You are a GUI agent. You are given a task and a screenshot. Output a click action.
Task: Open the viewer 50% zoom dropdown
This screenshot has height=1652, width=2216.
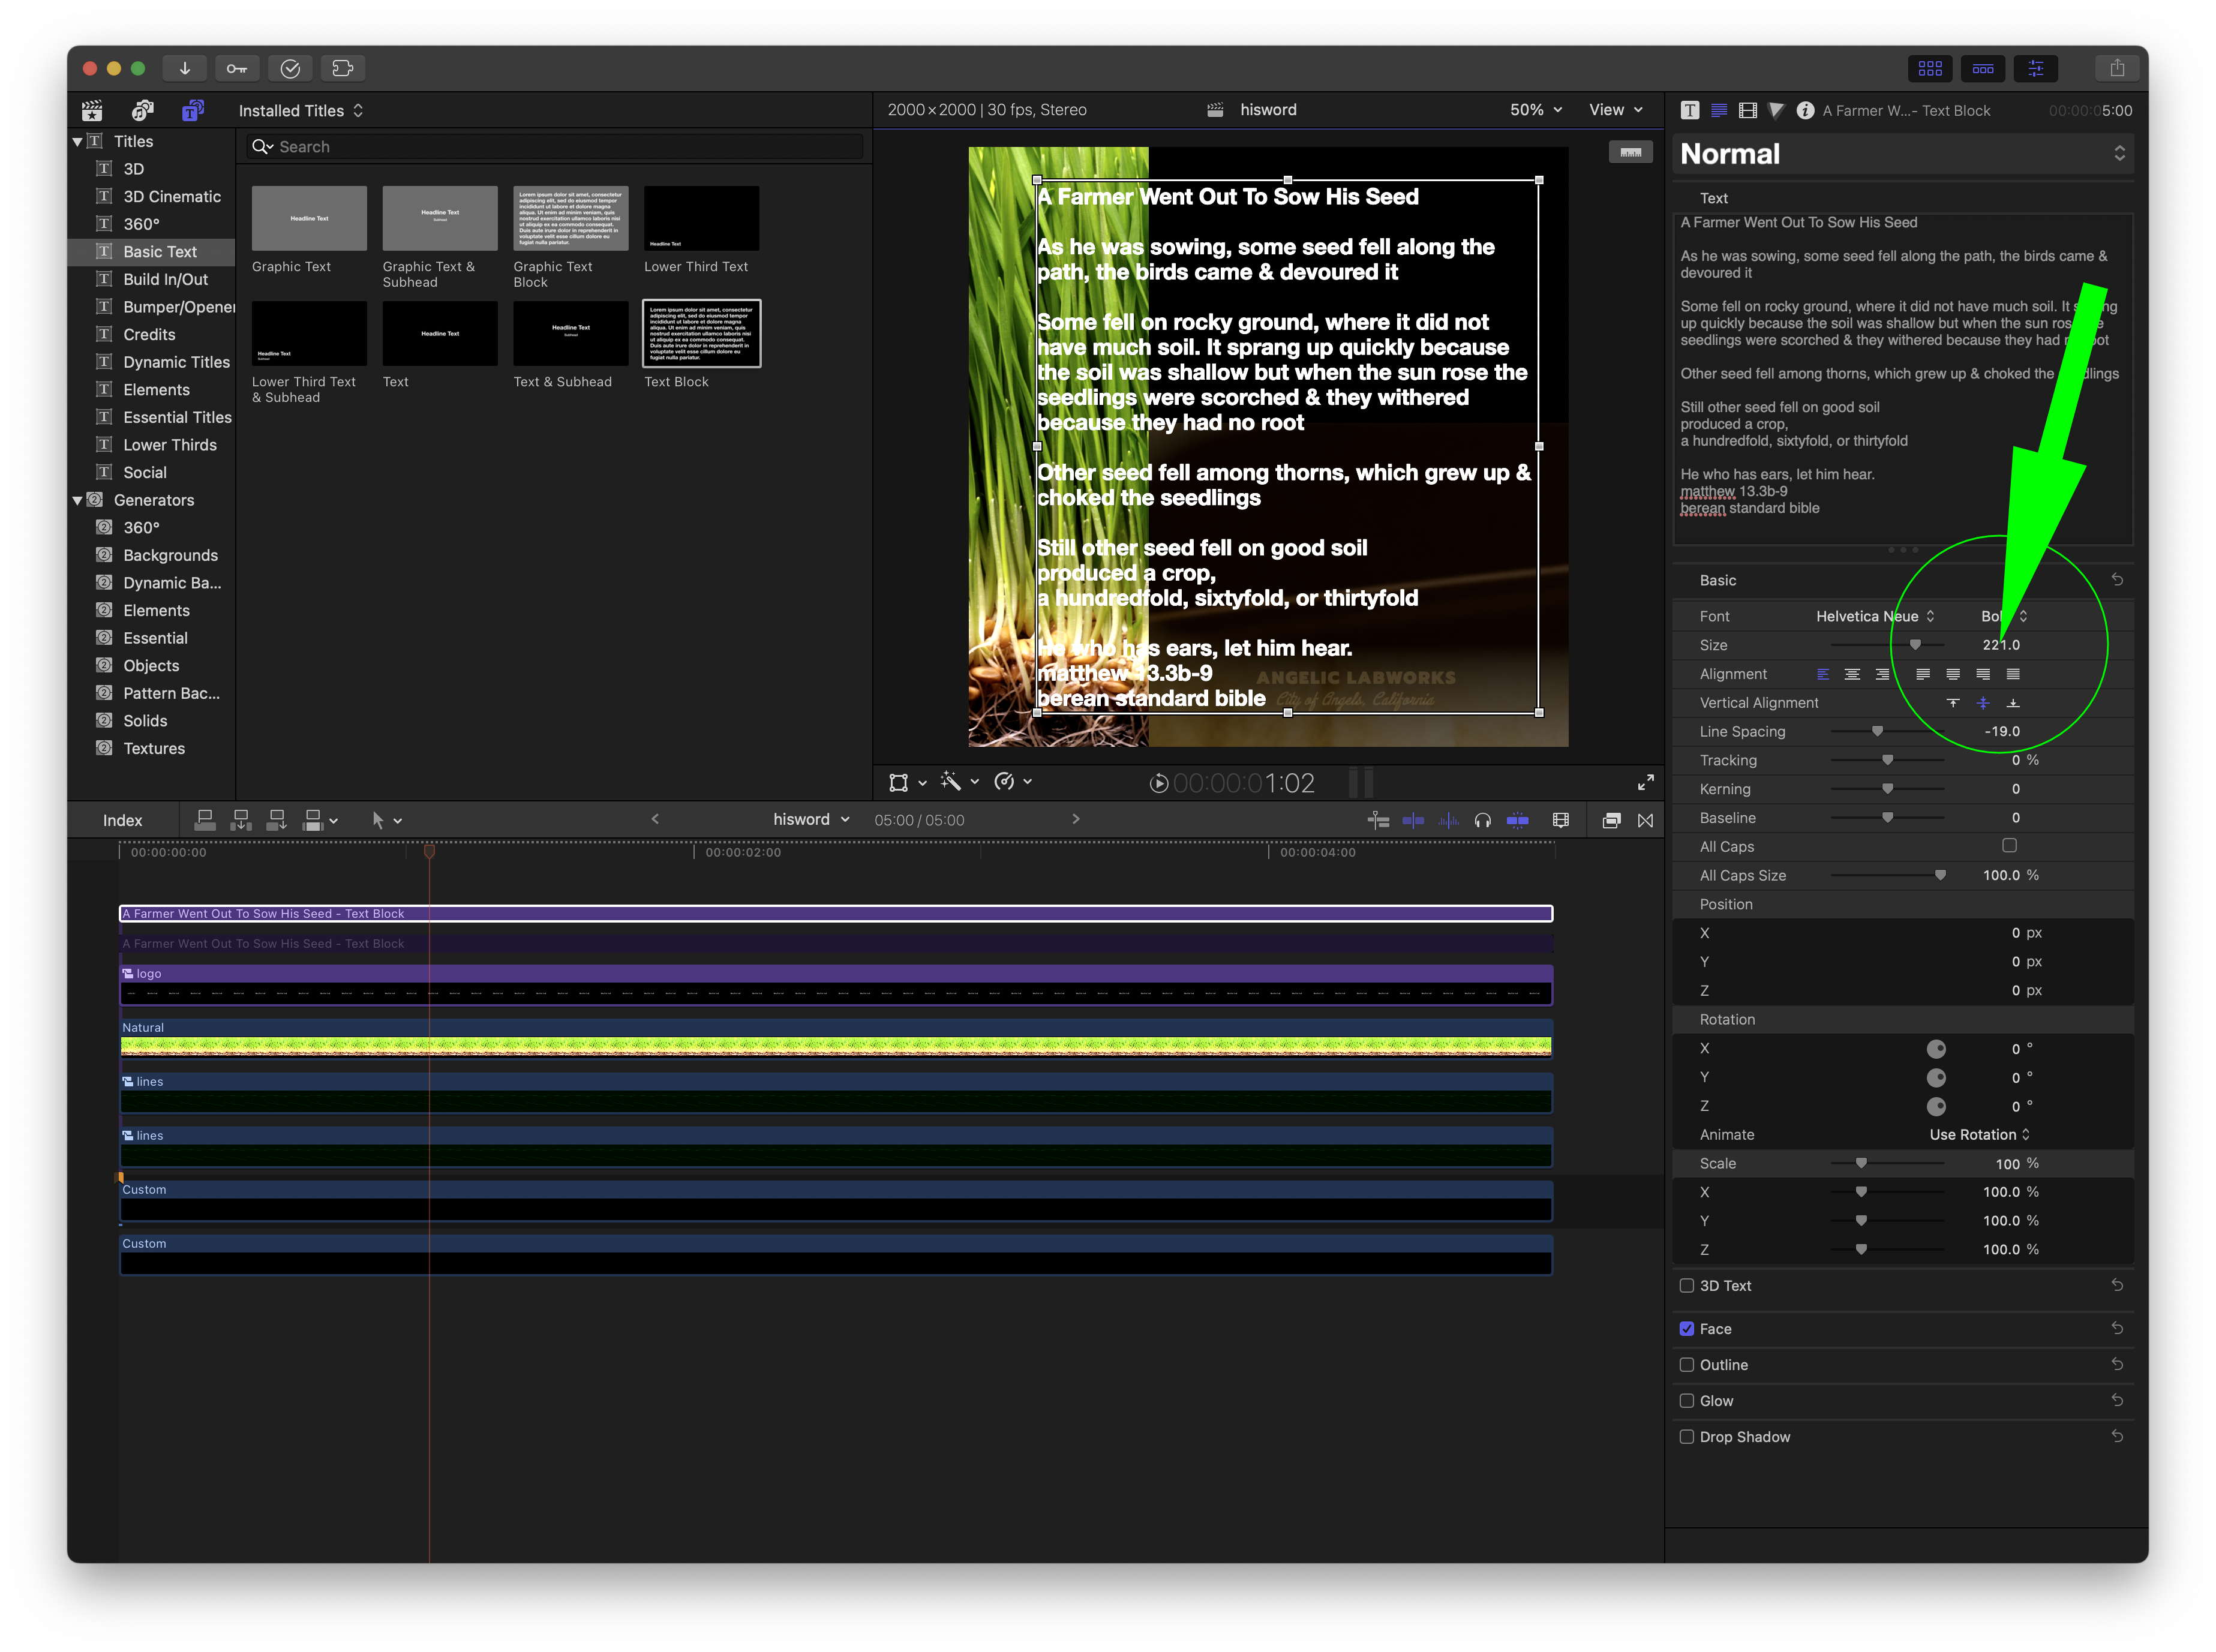point(1535,110)
